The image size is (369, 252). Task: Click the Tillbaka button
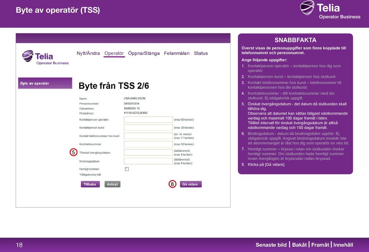coord(90,184)
